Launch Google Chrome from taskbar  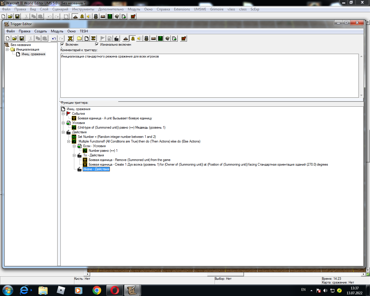[97, 290]
